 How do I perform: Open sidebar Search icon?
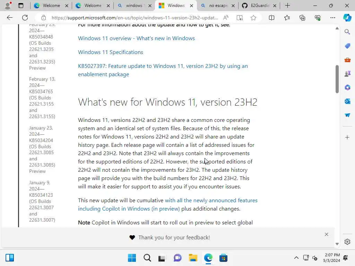347,32
